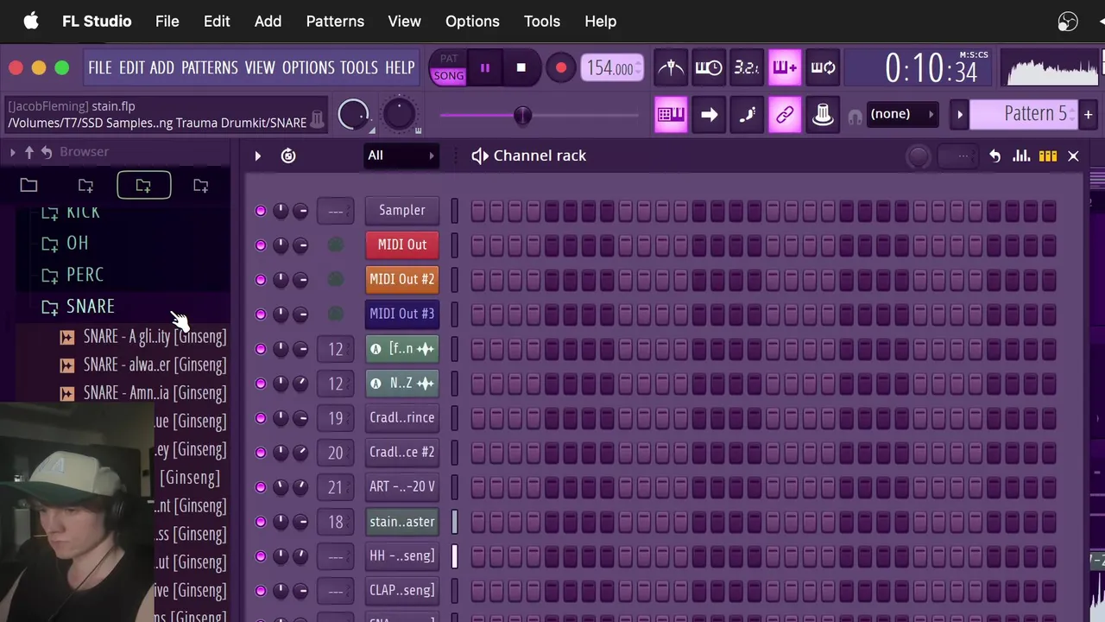
Task: Mute the MIDI Out channel LED
Action: [261, 245]
